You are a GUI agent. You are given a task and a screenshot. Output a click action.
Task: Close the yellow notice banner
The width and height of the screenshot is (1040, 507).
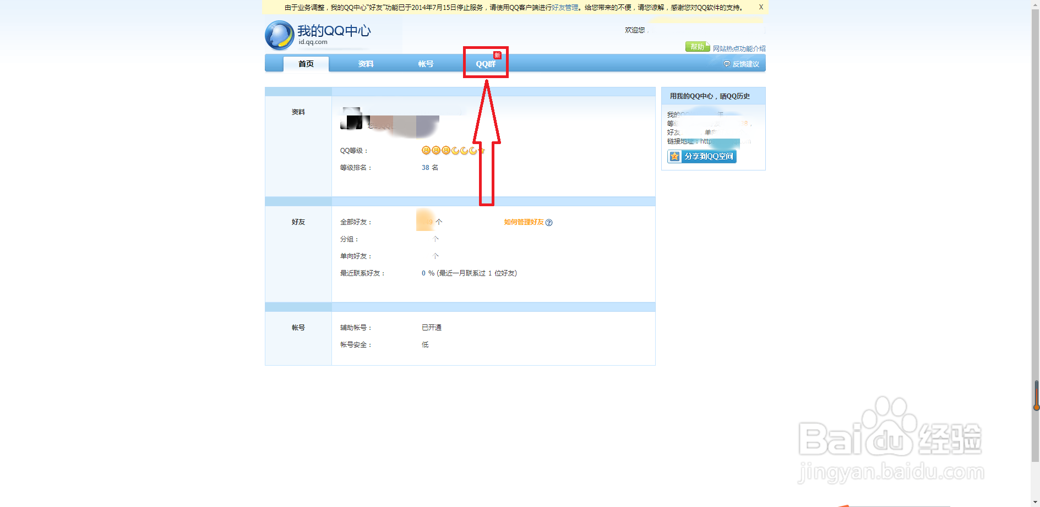(x=761, y=7)
